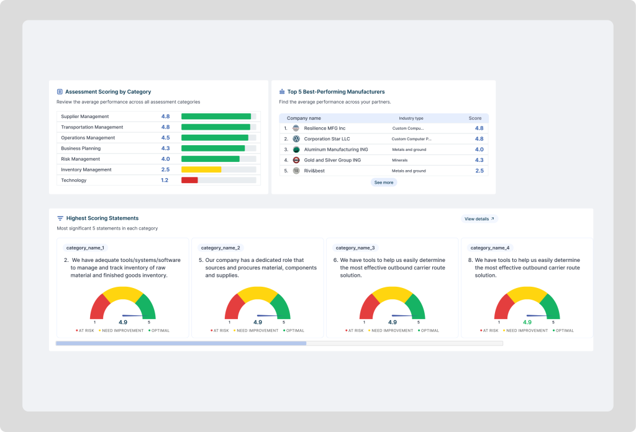This screenshot has width=636, height=432.
Task: Click the Inventory Management yellow bar
Action: point(201,169)
